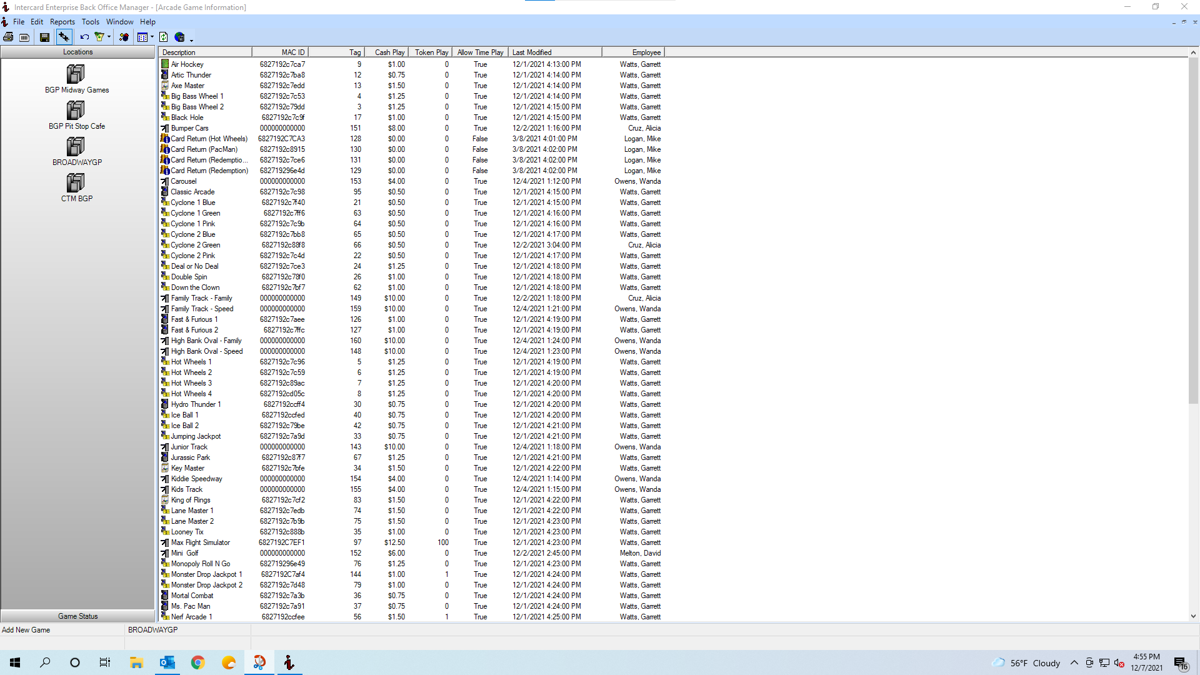Click the Game Status panel button
The height and width of the screenshot is (675, 1200).
[77, 616]
